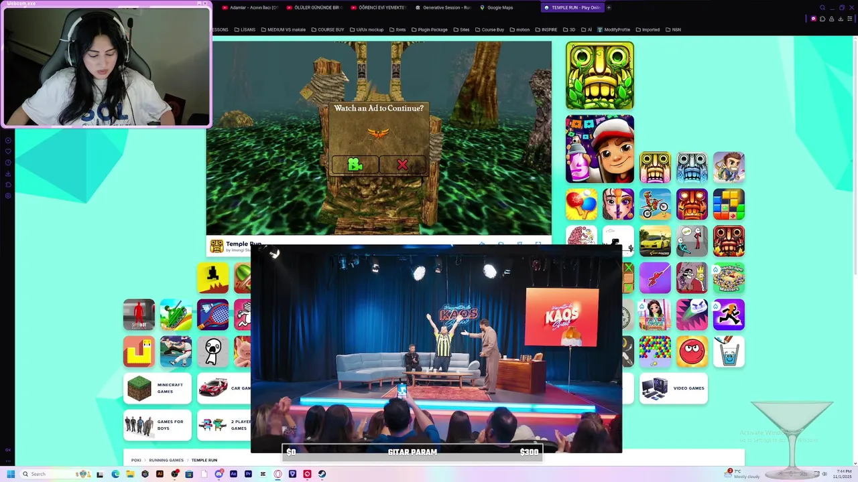Open the yellow snake game icon
Viewport: 858px width, 482px height.
tap(139, 351)
